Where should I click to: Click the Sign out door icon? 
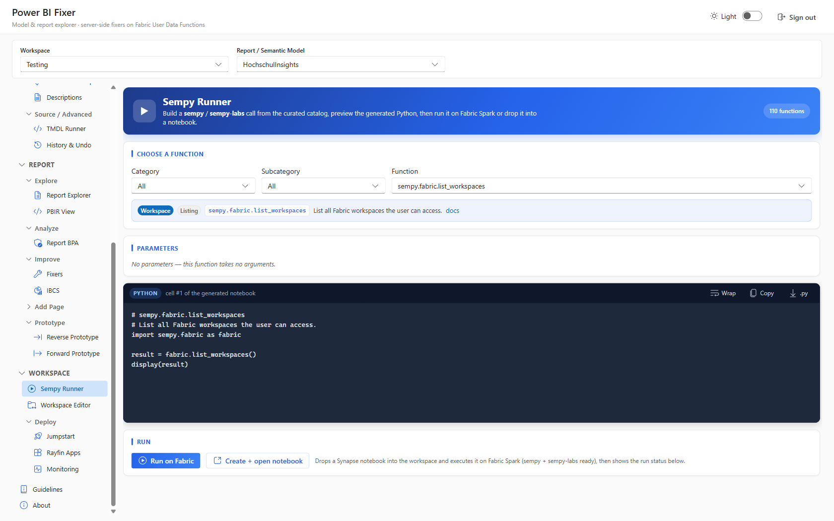[781, 17]
